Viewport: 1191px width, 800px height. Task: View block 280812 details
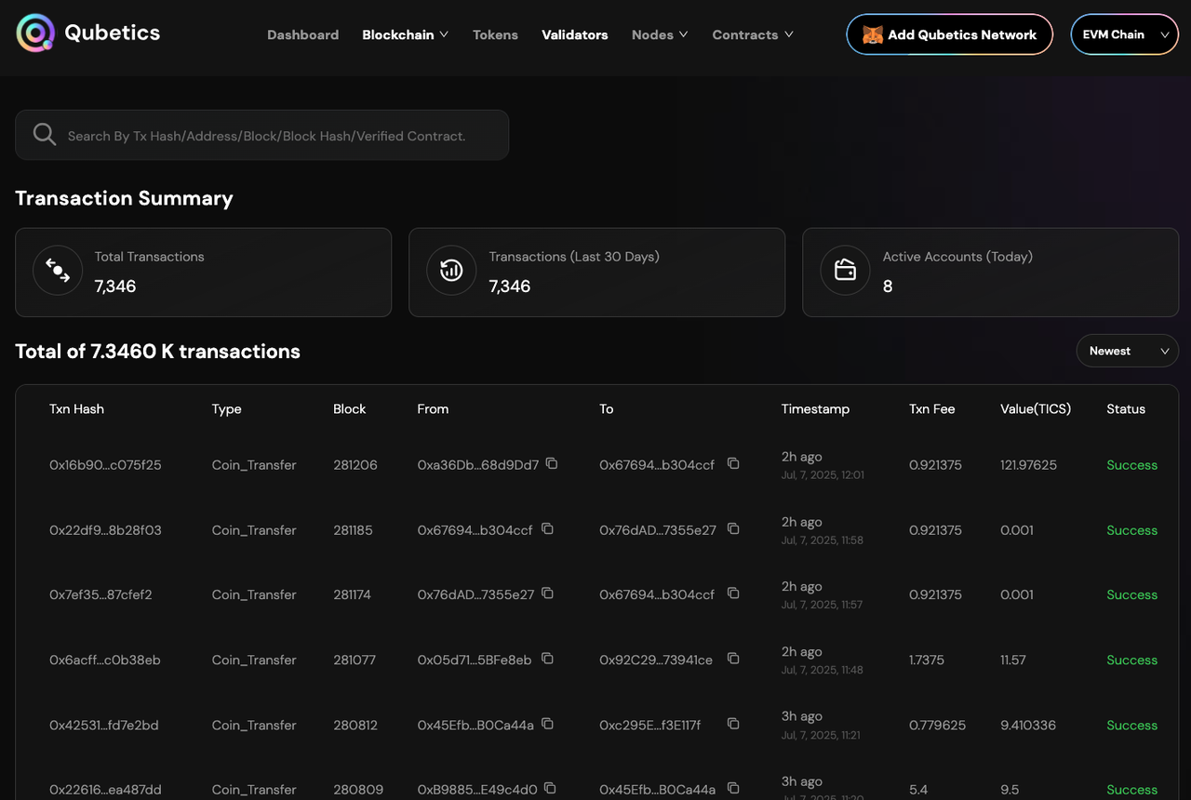(355, 725)
